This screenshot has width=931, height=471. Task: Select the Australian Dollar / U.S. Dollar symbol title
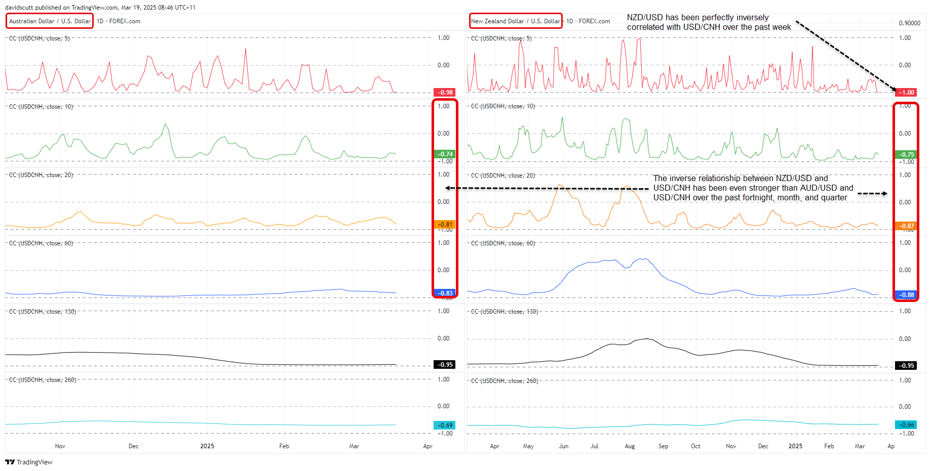50,21
